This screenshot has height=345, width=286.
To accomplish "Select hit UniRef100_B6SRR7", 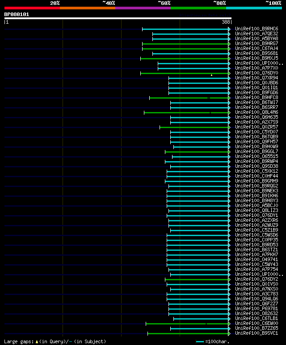I will [257, 108].
